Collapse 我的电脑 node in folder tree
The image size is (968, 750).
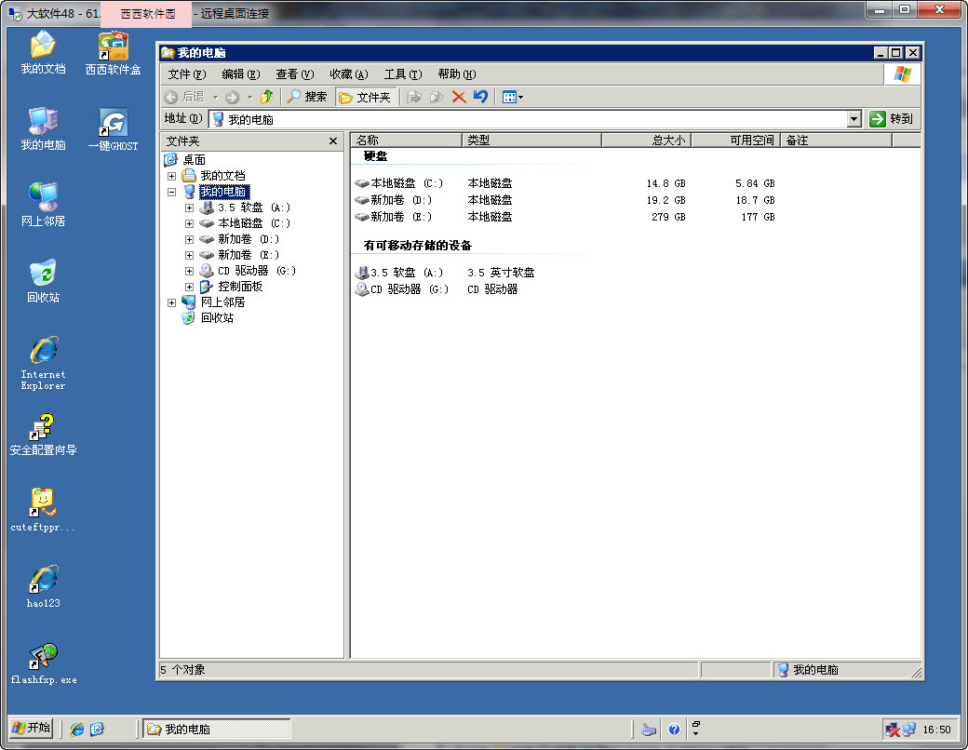(171, 192)
